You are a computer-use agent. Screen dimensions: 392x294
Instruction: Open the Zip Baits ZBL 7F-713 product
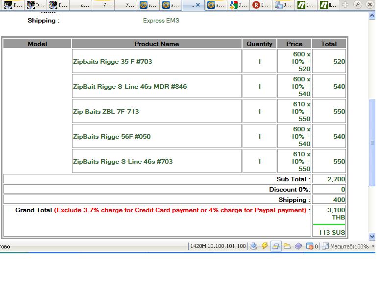(x=106, y=112)
